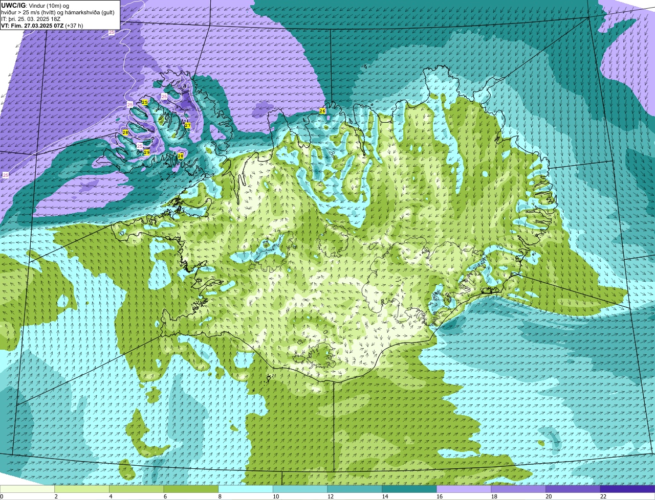
Task: Click the 0–2 m/s pale cream legend swatch
Action: [27, 489]
